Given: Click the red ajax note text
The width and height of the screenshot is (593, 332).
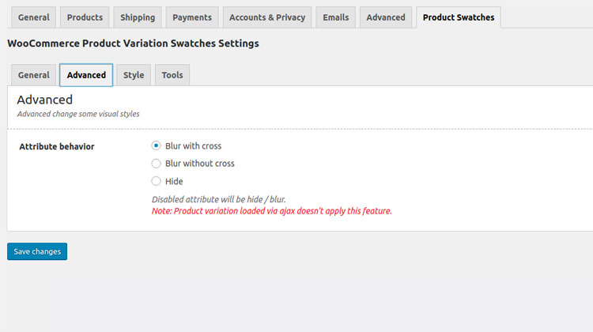Looking at the screenshot, I should [271, 211].
